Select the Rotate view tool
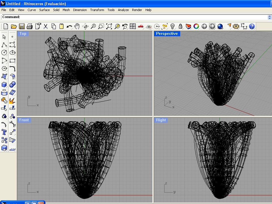This screenshot has width=272, height=204. coord(85,26)
